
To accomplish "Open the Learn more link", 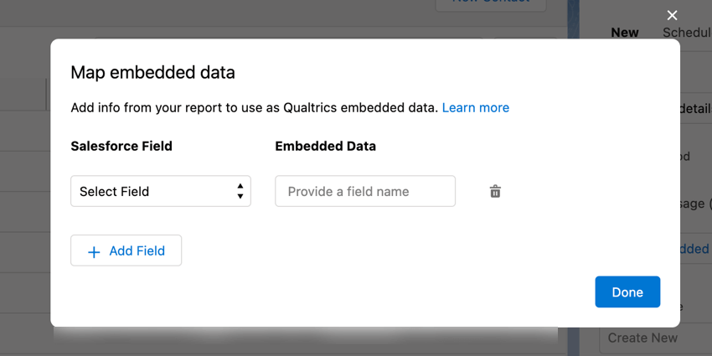I will point(475,107).
